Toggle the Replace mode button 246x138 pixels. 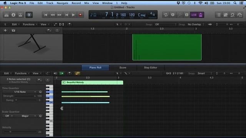(x=173, y=15)
